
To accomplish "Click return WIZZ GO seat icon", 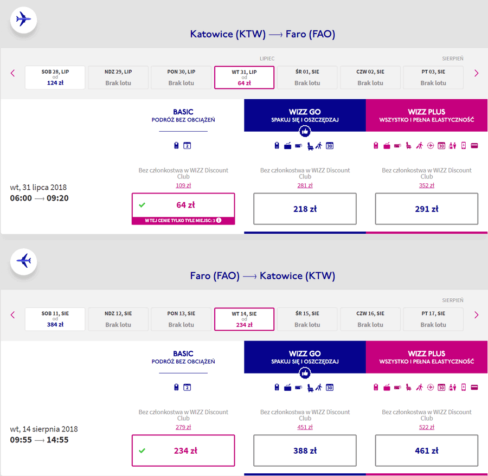I will 310,388.
